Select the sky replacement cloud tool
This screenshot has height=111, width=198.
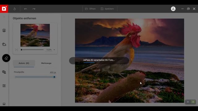point(4,44)
